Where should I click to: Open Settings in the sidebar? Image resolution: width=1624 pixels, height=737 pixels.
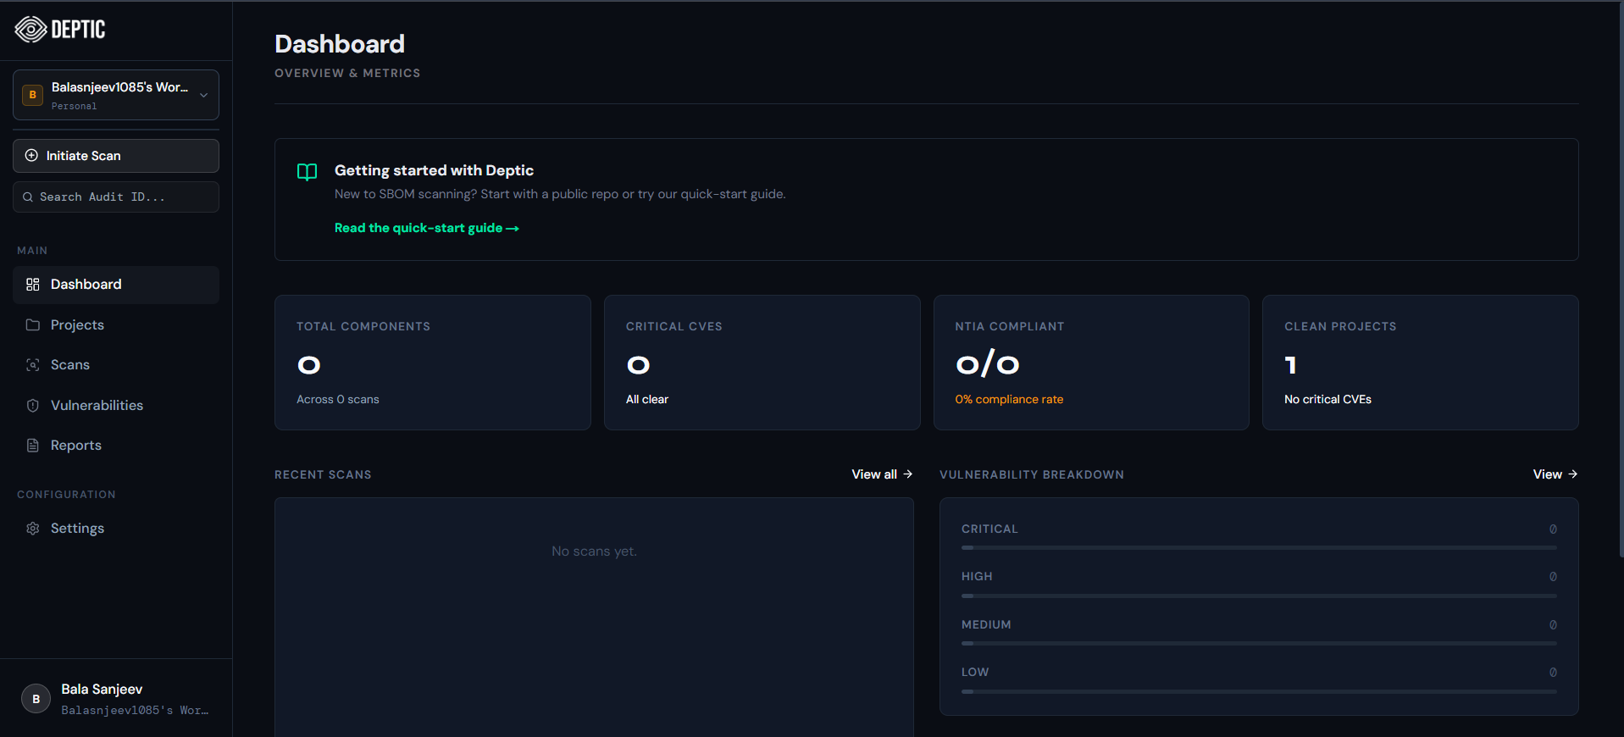pos(116,529)
